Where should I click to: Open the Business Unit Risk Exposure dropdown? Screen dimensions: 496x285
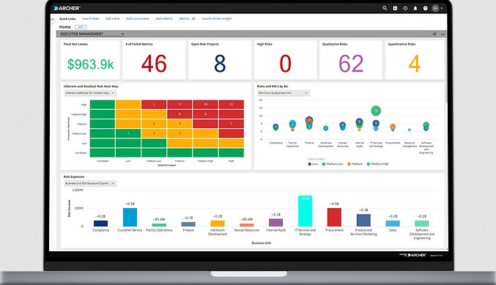(90, 183)
